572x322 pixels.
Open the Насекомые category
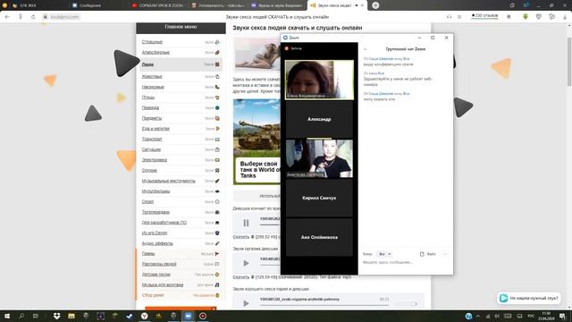coord(153,87)
